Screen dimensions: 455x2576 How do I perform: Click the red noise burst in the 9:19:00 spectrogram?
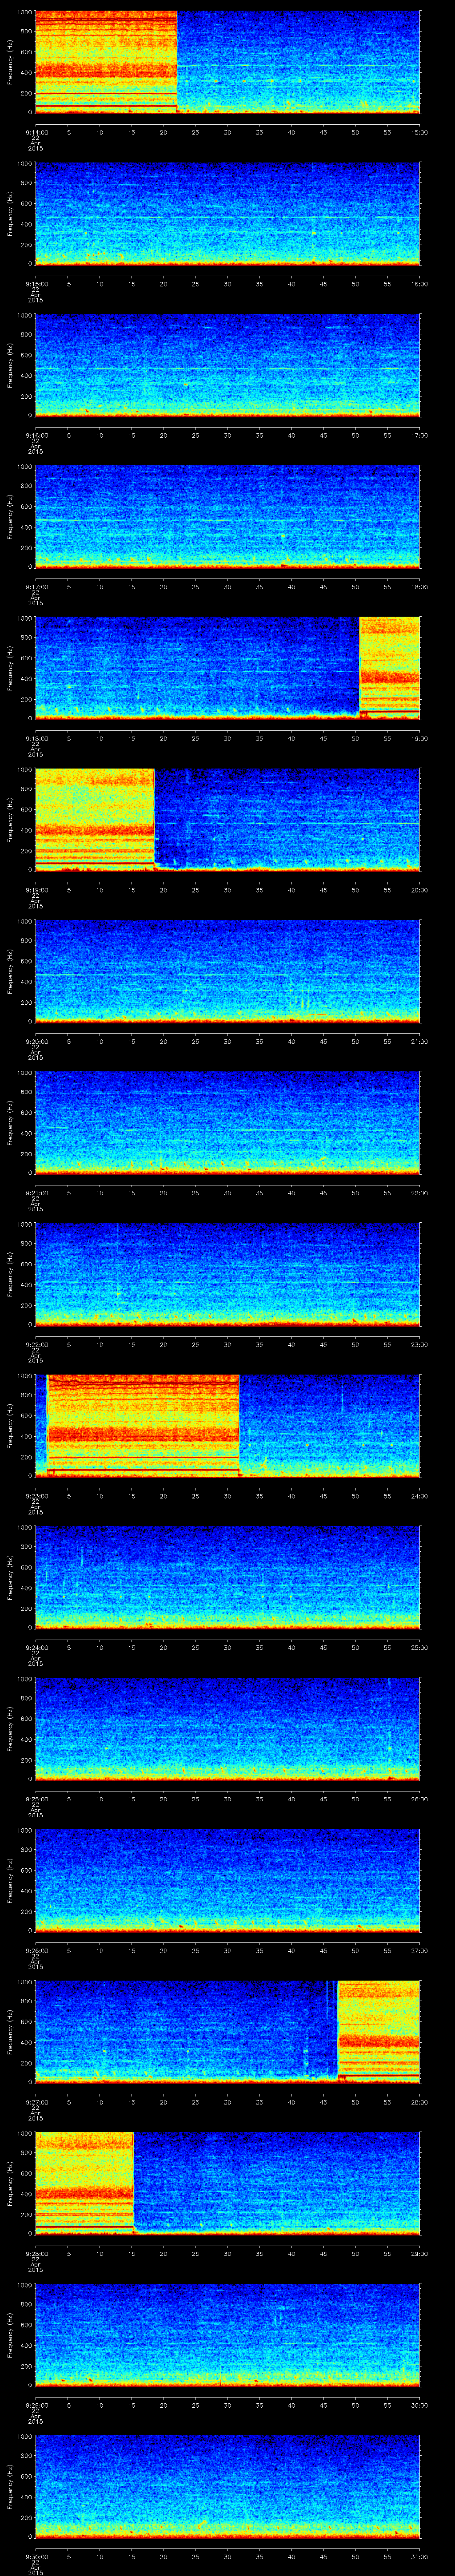pyautogui.click(x=95, y=820)
